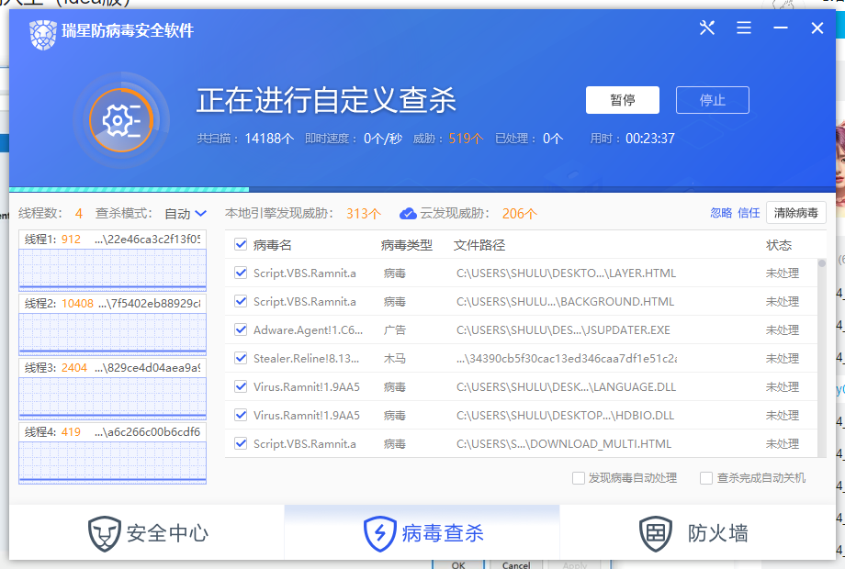Enable 查杀完成自动关机 checkbox
Screen dimensions: 845x569
(x=706, y=478)
